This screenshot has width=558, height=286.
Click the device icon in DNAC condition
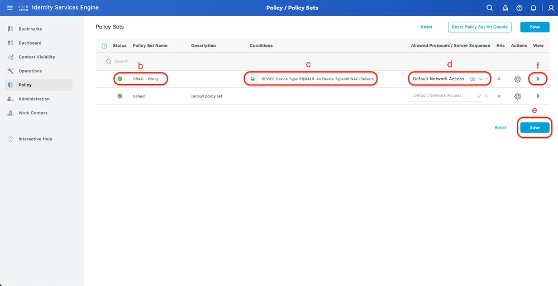(253, 79)
